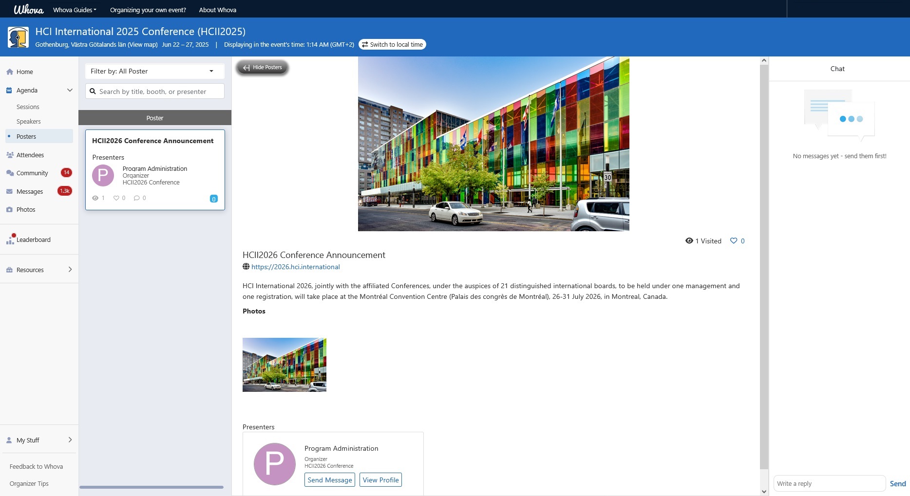Click the poster card comment bubble icon
This screenshot has width=910, height=496.
point(137,198)
